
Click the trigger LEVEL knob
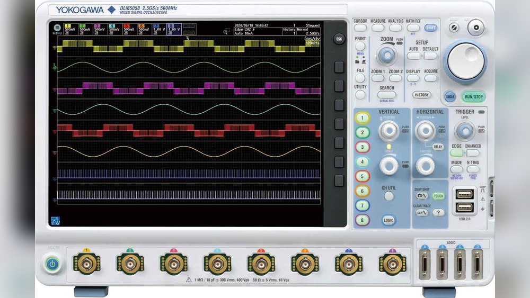pyautogui.click(x=465, y=131)
